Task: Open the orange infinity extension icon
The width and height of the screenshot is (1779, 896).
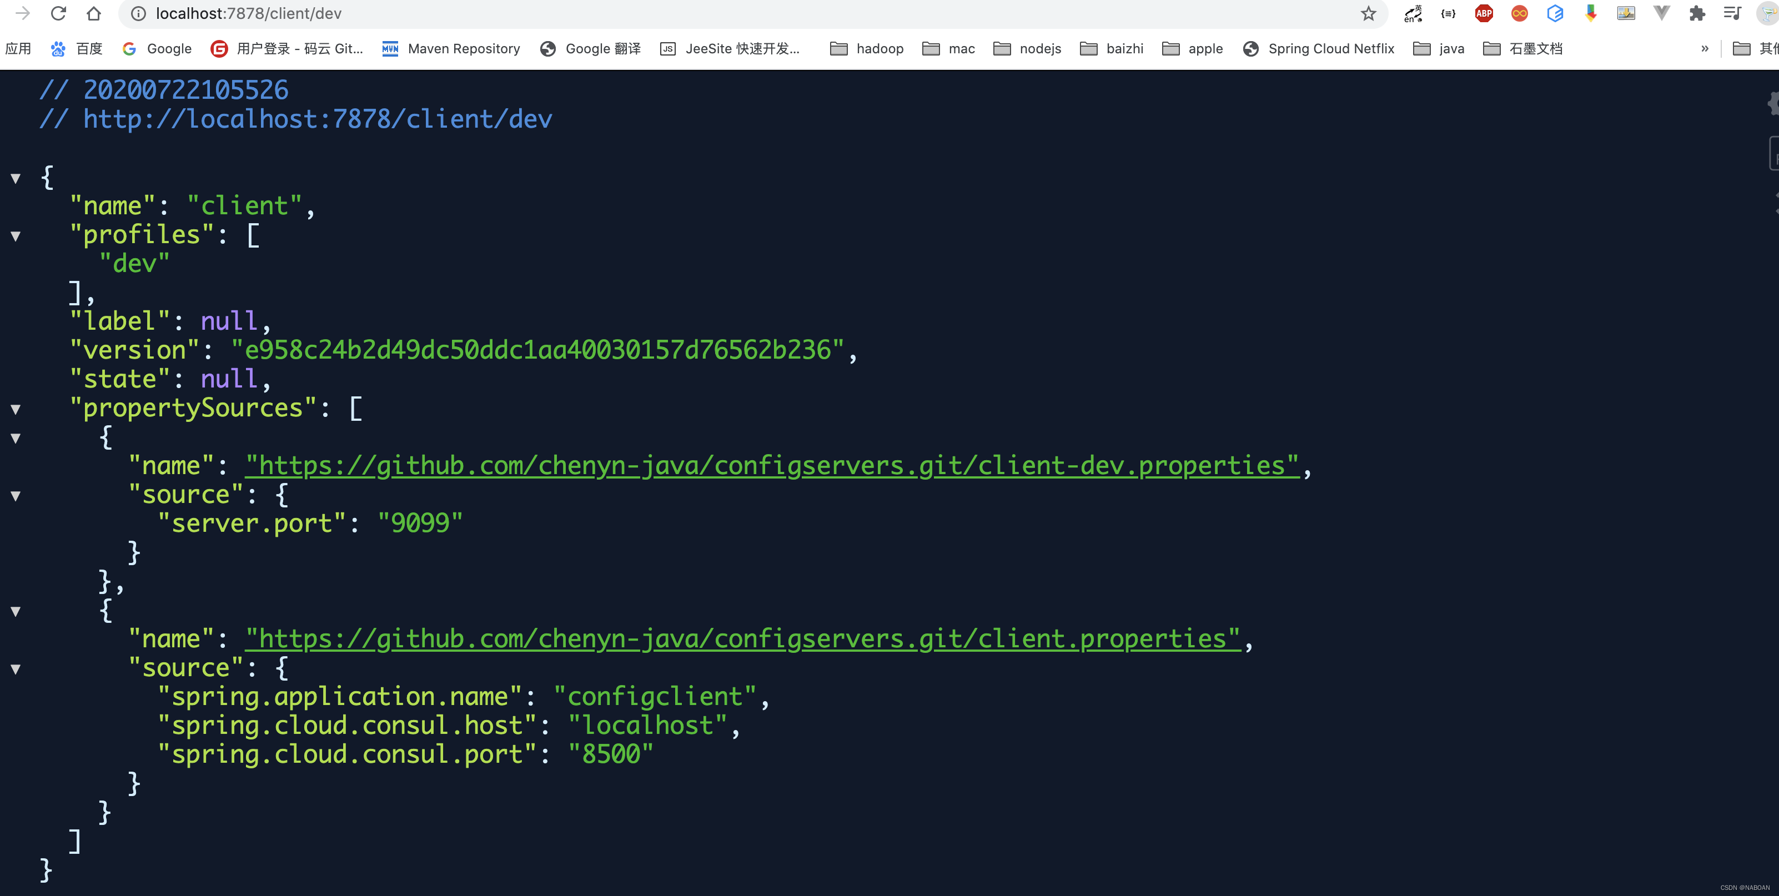Action: click(x=1519, y=13)
